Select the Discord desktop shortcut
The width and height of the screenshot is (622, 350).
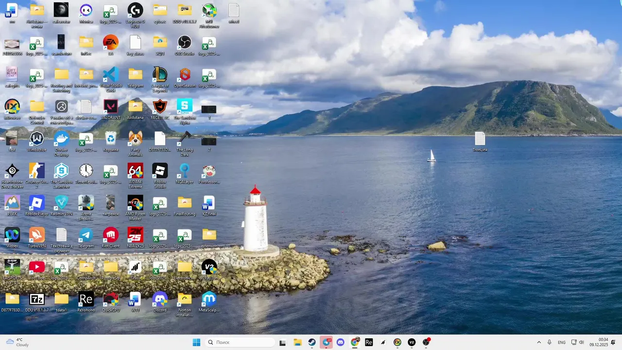pos(160,302)
